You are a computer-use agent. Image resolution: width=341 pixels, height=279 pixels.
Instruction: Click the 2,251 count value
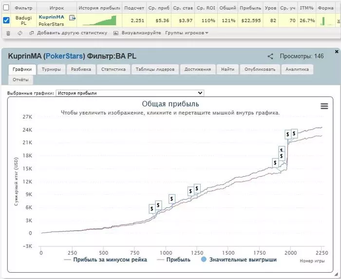coord(137,20)
